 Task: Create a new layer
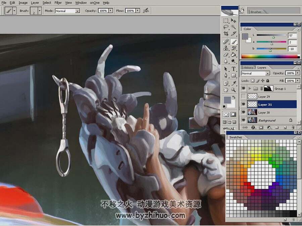pyautogui.click(x=285, y=128)
